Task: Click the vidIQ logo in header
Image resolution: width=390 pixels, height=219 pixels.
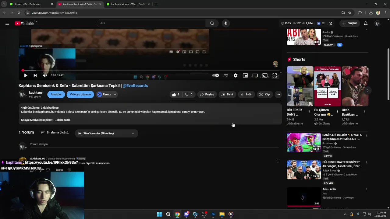Action: (319, 23)
